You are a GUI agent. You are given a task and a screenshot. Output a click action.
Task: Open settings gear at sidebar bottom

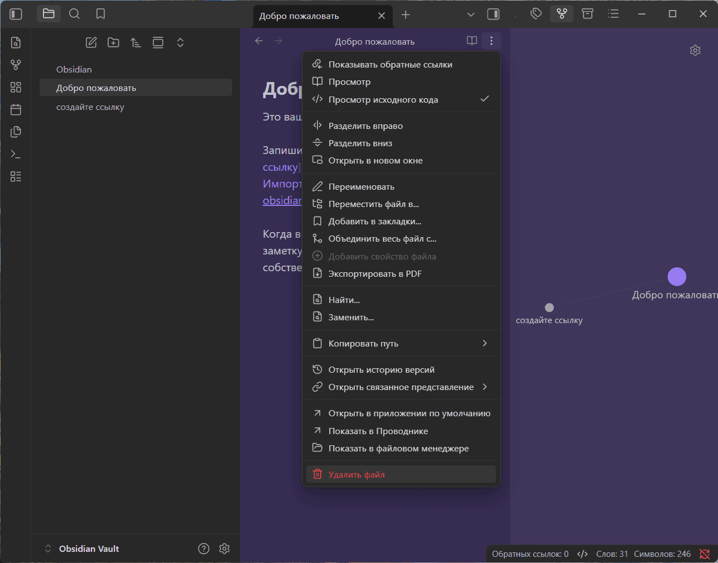tap(225, 548)
